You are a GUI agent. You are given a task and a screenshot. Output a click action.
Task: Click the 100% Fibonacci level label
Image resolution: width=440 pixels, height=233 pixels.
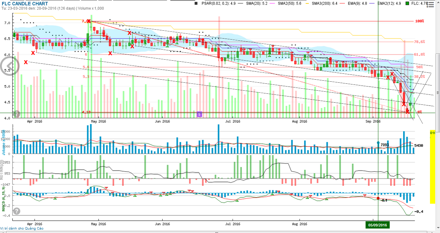coord(419,21)
